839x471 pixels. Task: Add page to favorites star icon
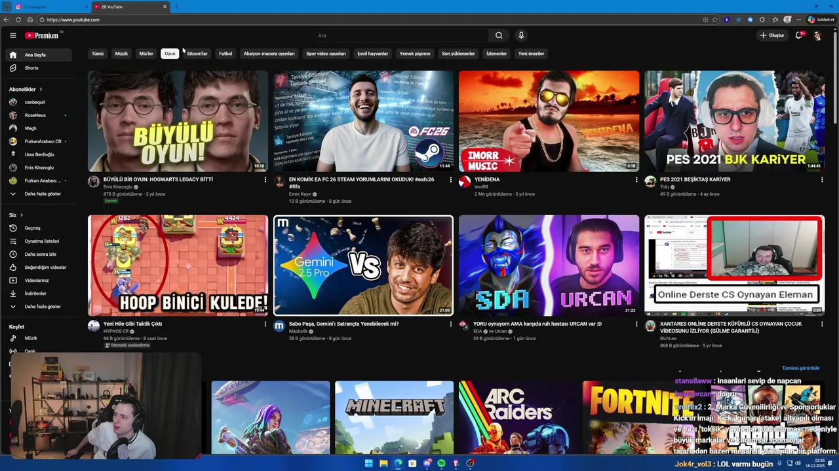pyautogui.click(x=715, y=20)
